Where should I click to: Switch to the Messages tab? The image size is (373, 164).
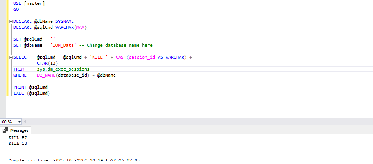click(16, 130)
